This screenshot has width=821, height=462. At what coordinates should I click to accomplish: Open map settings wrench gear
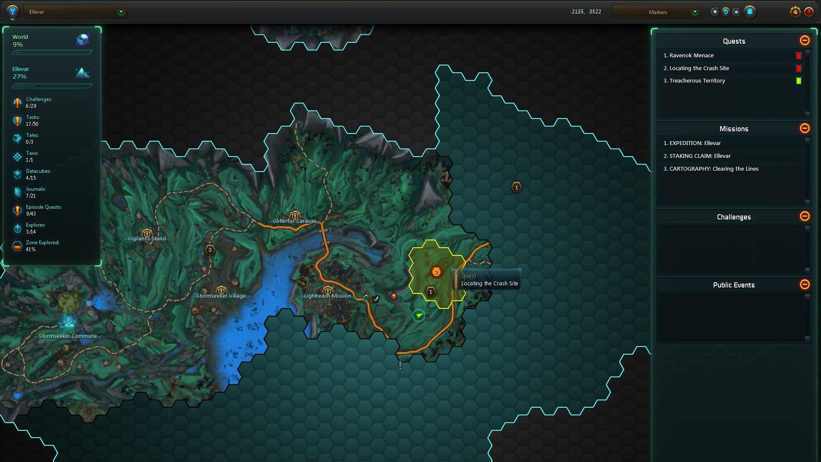point(795,12)
